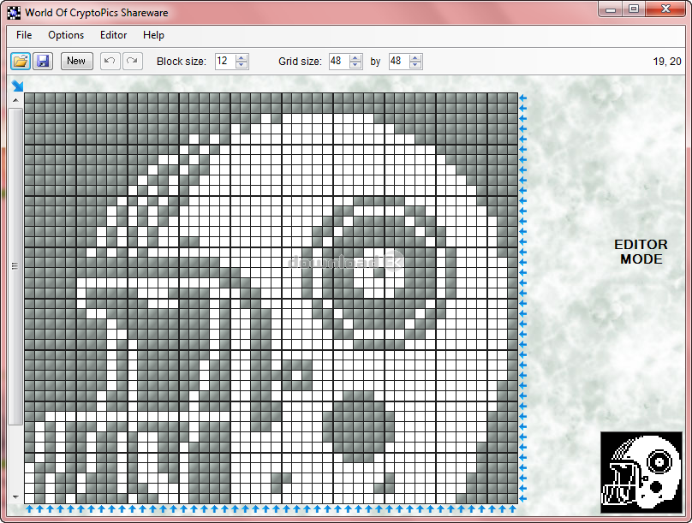
Task: Increase grid width with up arrow
Action: click(355, 57)
